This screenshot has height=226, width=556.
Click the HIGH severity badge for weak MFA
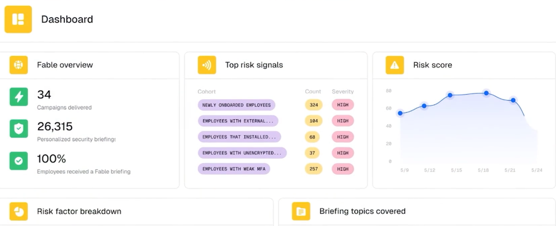[342, 169]
